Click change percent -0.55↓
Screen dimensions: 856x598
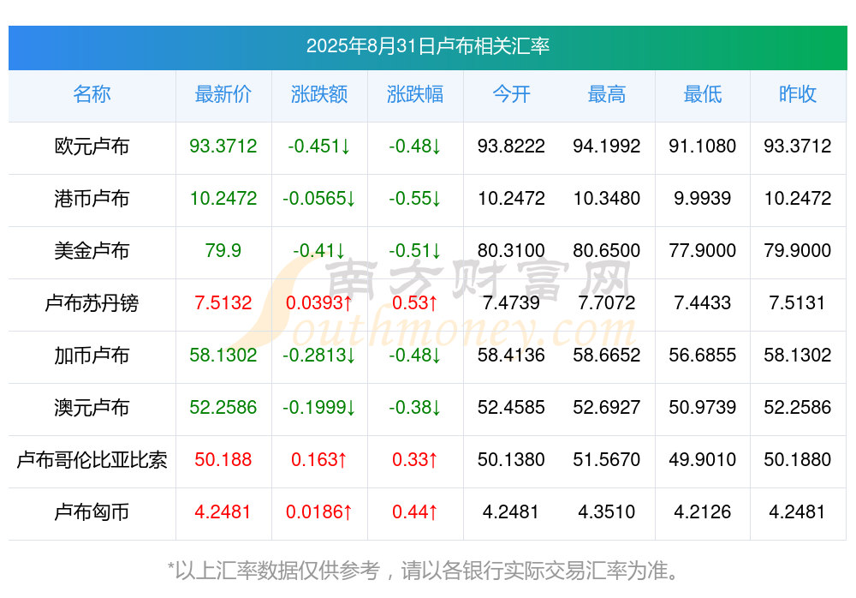[x=415, y=199]
